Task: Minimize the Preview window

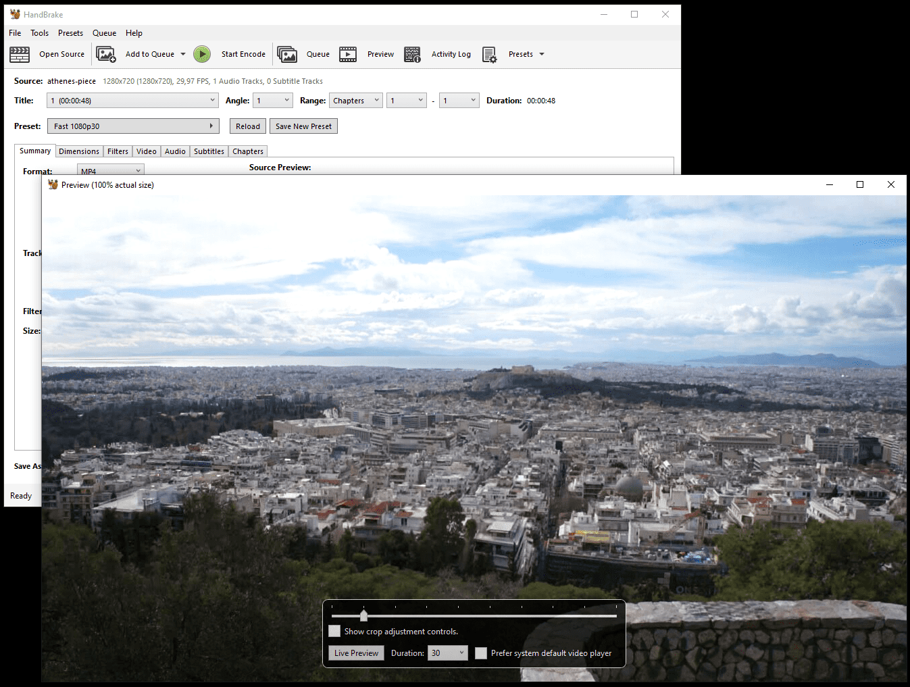Action: [830, 184]
